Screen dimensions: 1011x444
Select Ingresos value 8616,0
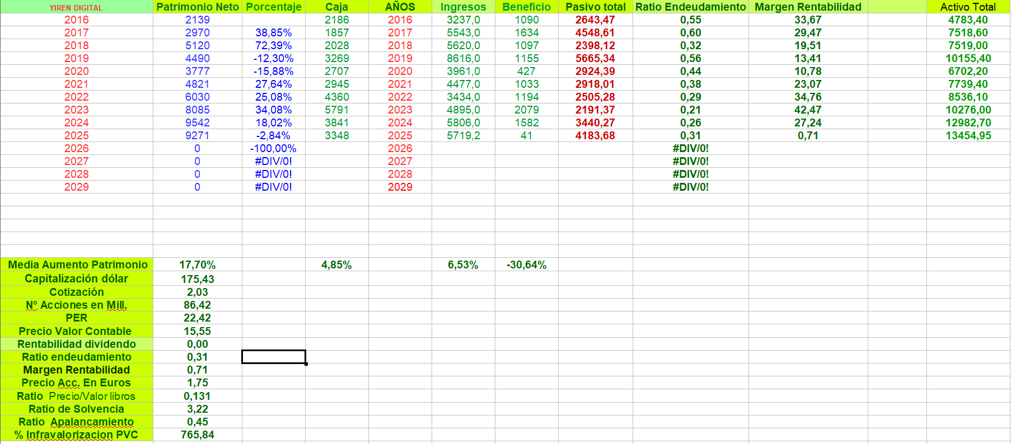(x=464, y=59)
